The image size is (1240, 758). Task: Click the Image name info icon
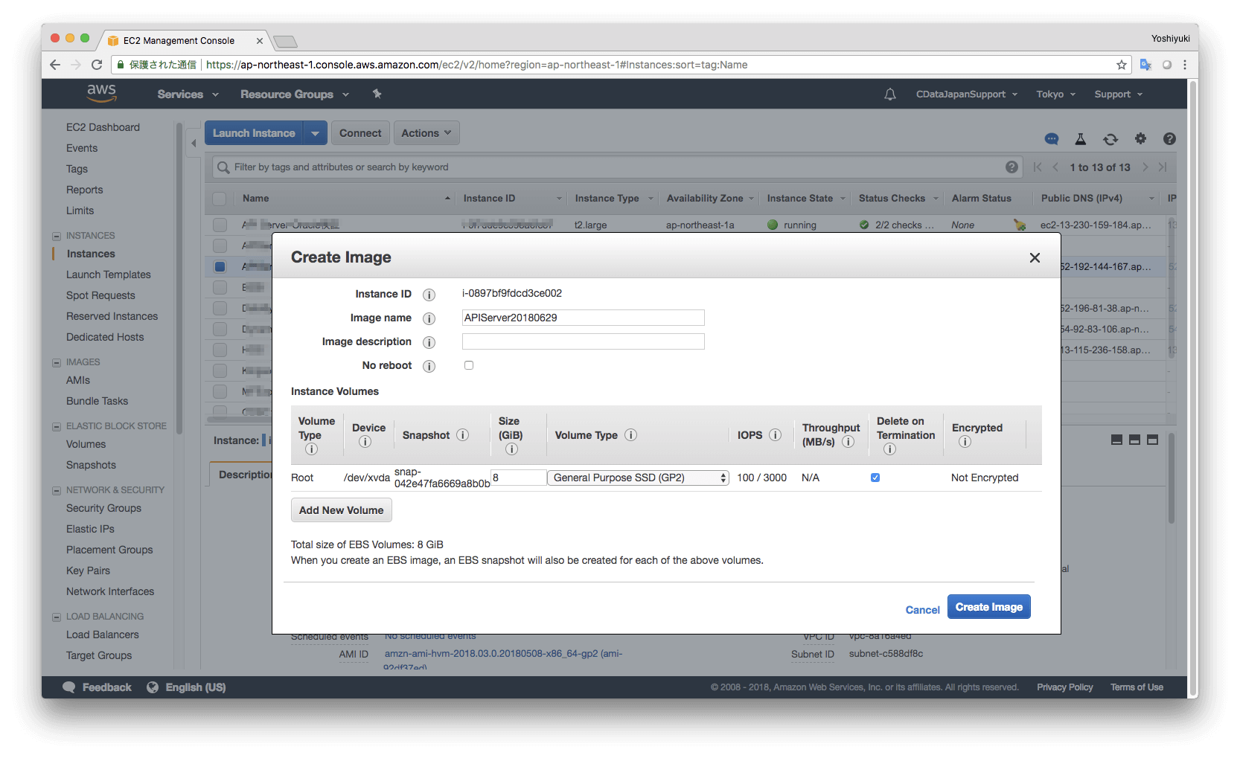429,318
